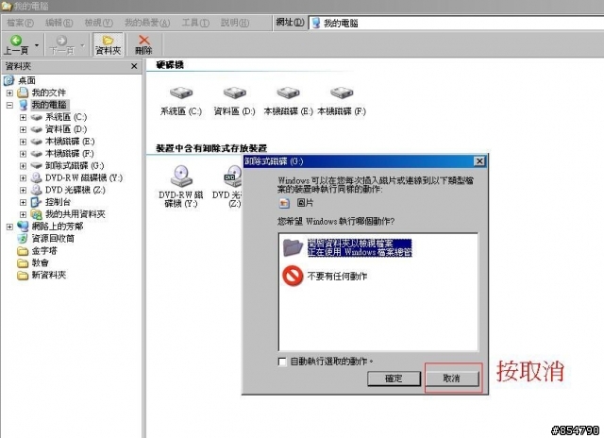Expand the 資料區 (D:) tree node

pyautogui.click(x=23, y=129)
